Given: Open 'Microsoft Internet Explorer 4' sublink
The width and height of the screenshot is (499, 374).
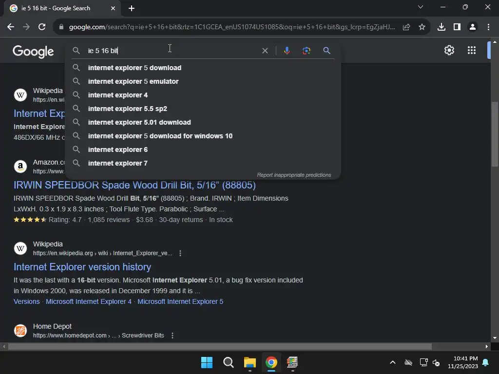Looking at the screenshot, I should [89, 301].
